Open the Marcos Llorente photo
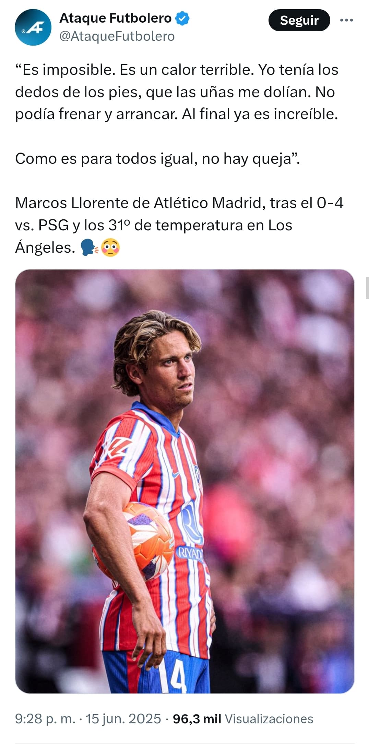This screenshot has height=746, width=369. (x=184, y=481)
